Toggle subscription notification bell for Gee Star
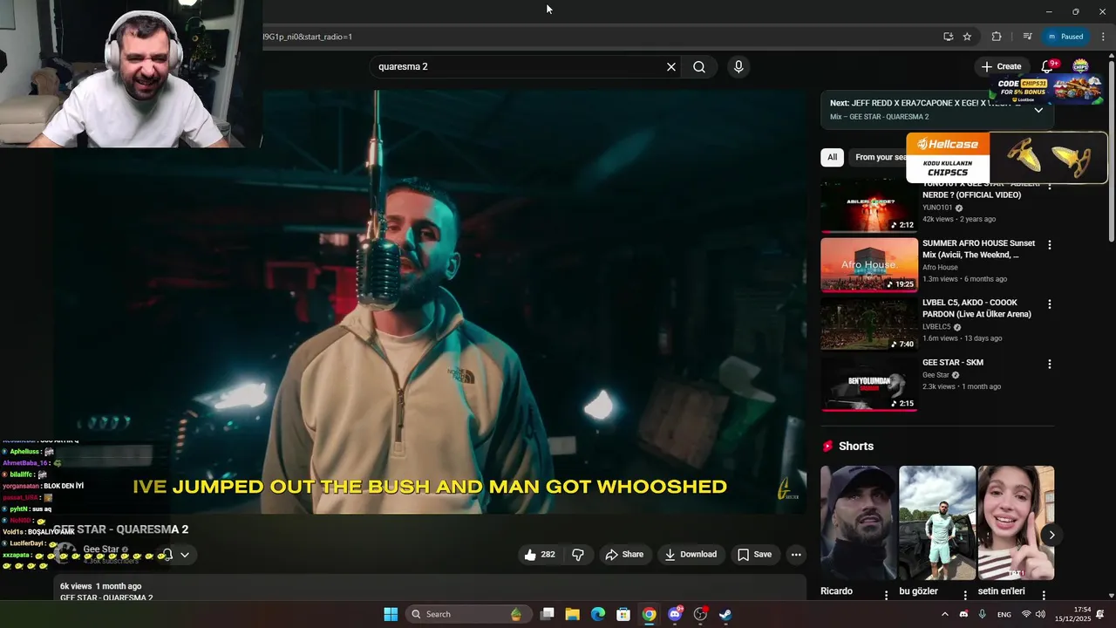 pos(168,555)
